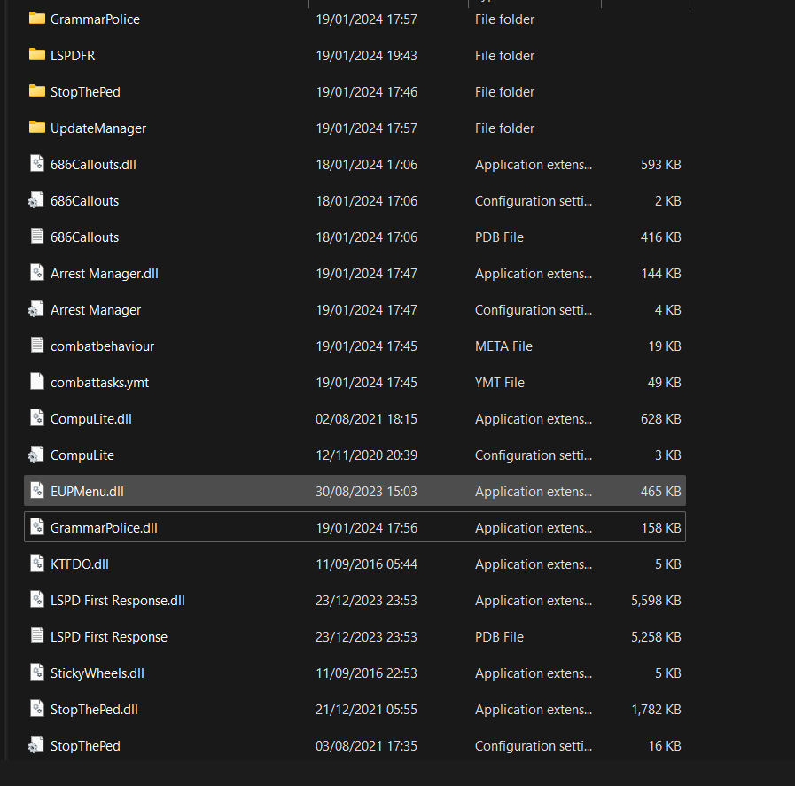Click the CompuLite.dll file icon

pos(36,418)
